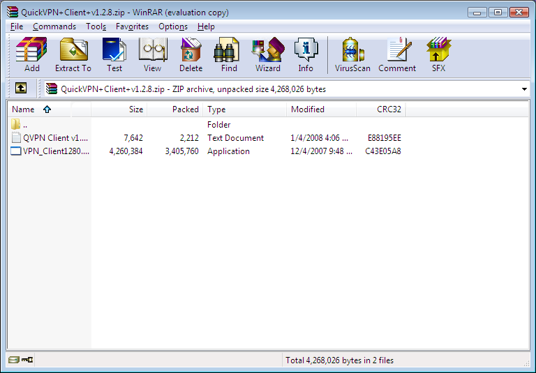This screenshot has width=536, height=373.
Task: Go up one level with arrow button
Action: [21, 88]
